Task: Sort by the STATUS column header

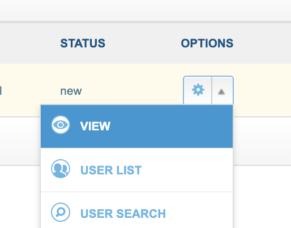Action: coord(83,43)
